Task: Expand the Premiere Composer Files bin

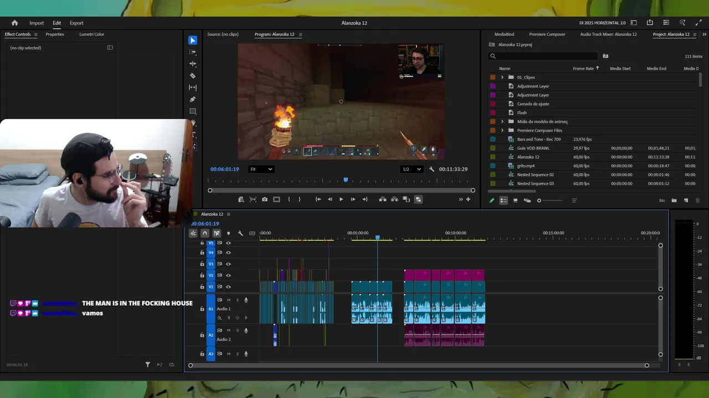Action: pyautogui.click(x=502, y=130)
